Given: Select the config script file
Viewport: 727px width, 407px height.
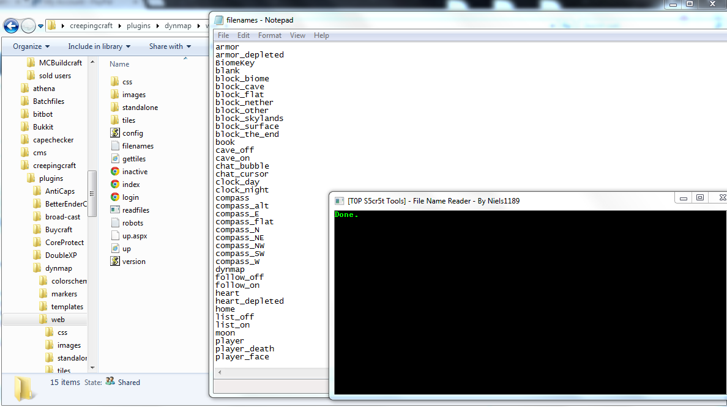Looking at the screenshot, I should [127, 133].
